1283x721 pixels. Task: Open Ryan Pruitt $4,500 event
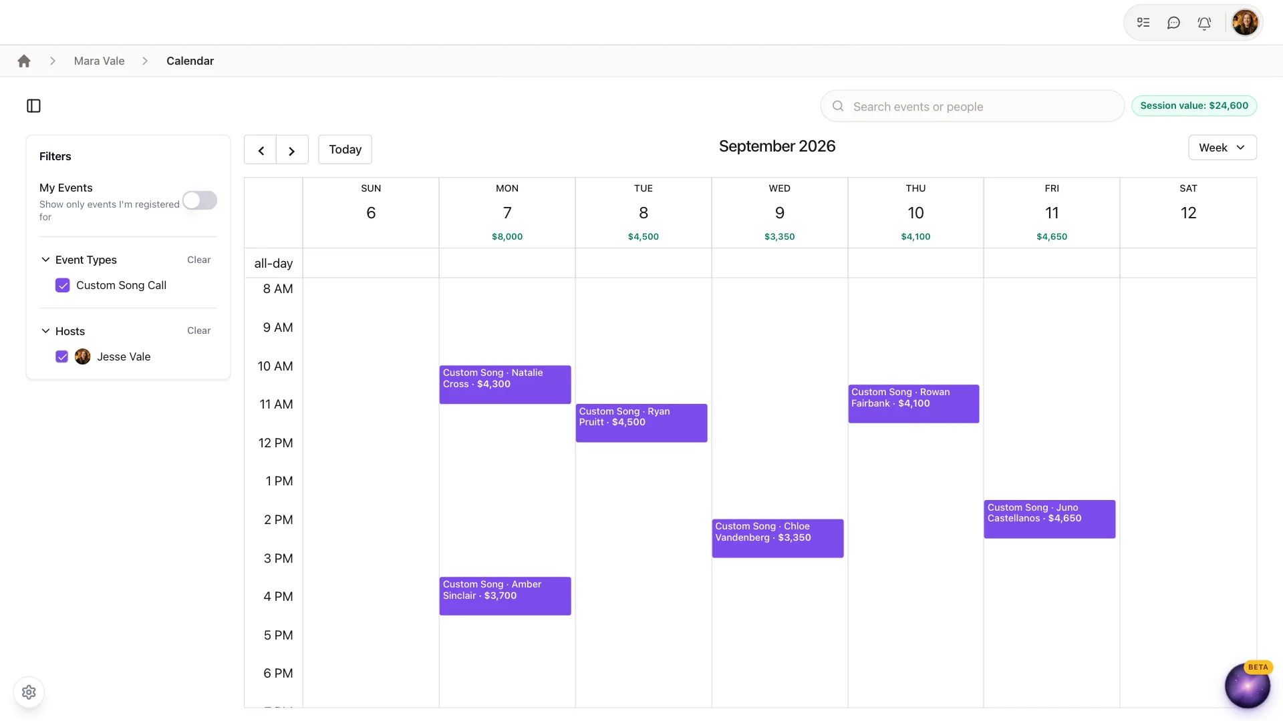coord(641,423)
